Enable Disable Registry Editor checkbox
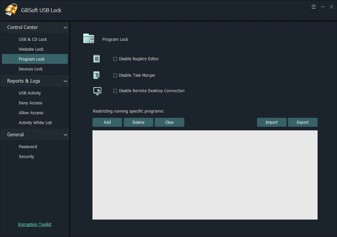The width and height of the screenshot is (337, 237). (x=115, y=59)
